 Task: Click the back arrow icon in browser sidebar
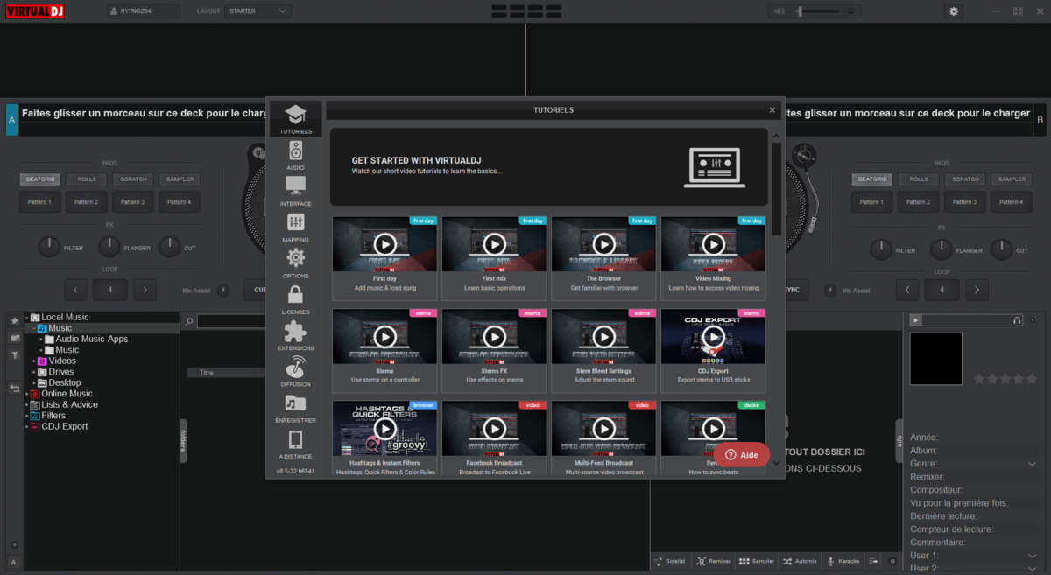pyautogui.click(x=14, y=388)
